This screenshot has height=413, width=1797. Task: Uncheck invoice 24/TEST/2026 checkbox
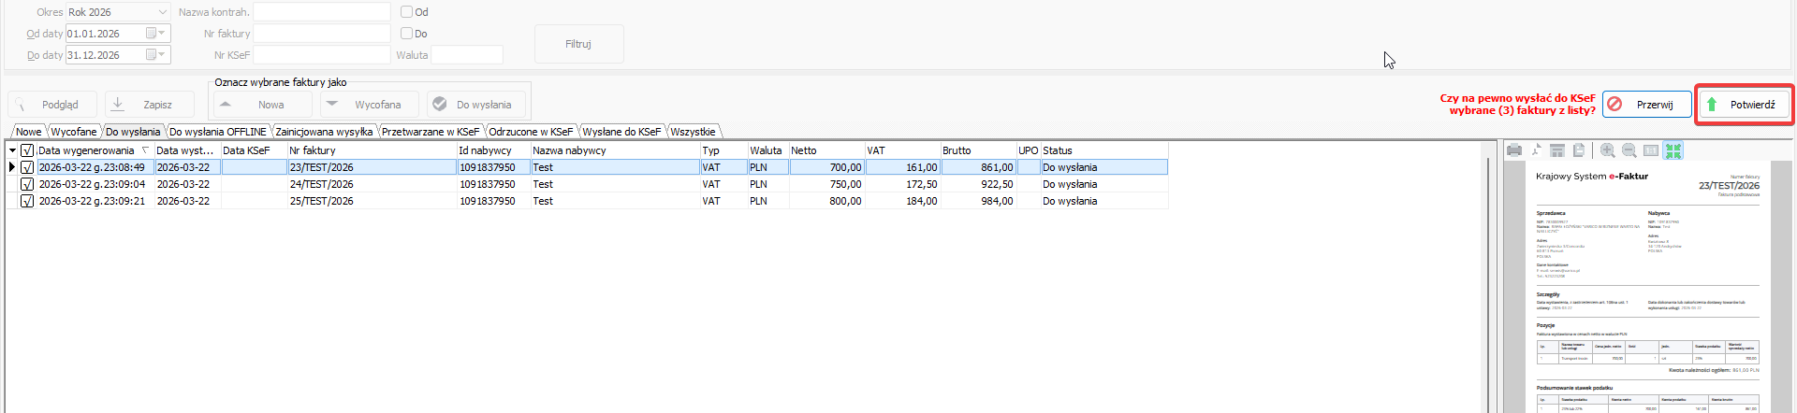tap(27, 184)
